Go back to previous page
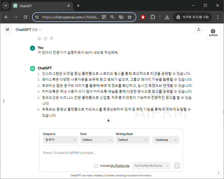 6,17
